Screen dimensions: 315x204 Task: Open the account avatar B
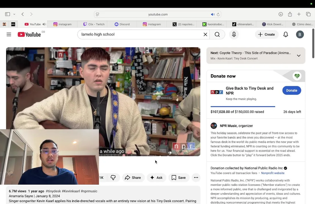click(x=300, y=34)
